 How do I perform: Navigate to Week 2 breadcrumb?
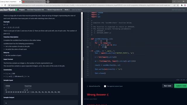click(67, 10)
